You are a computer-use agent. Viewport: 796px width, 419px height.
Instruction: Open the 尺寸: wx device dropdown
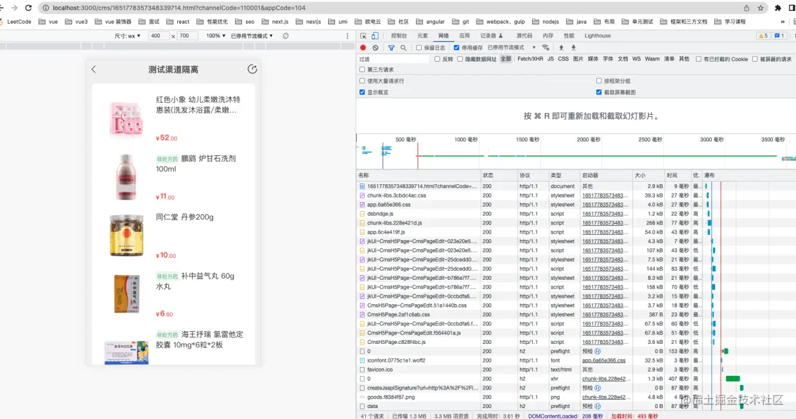pos(128,36)
